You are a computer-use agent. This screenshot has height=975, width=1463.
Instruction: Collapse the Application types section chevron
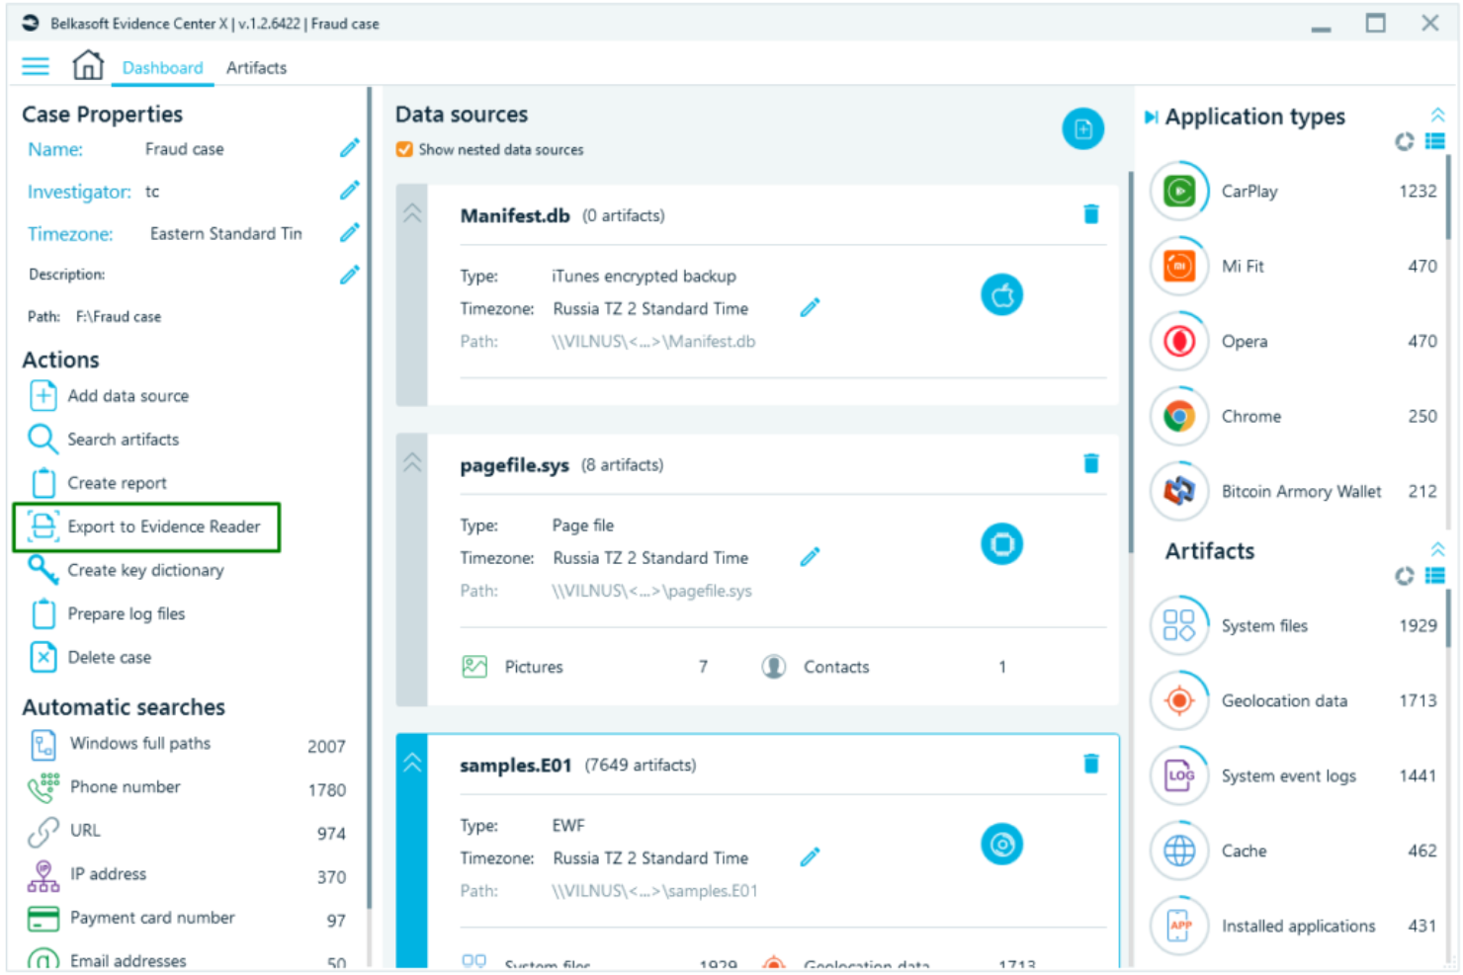pyautogui.click(x=1437, y=115)
